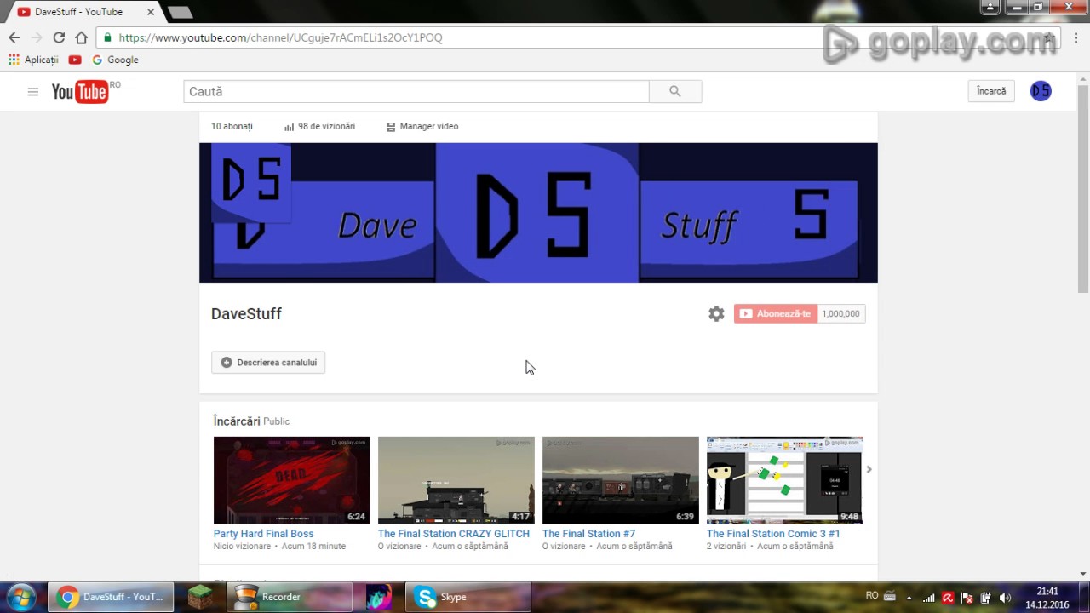Click 10 abonați subscribers link
This screenshot has width=1090, height=613.
(232, 126)
